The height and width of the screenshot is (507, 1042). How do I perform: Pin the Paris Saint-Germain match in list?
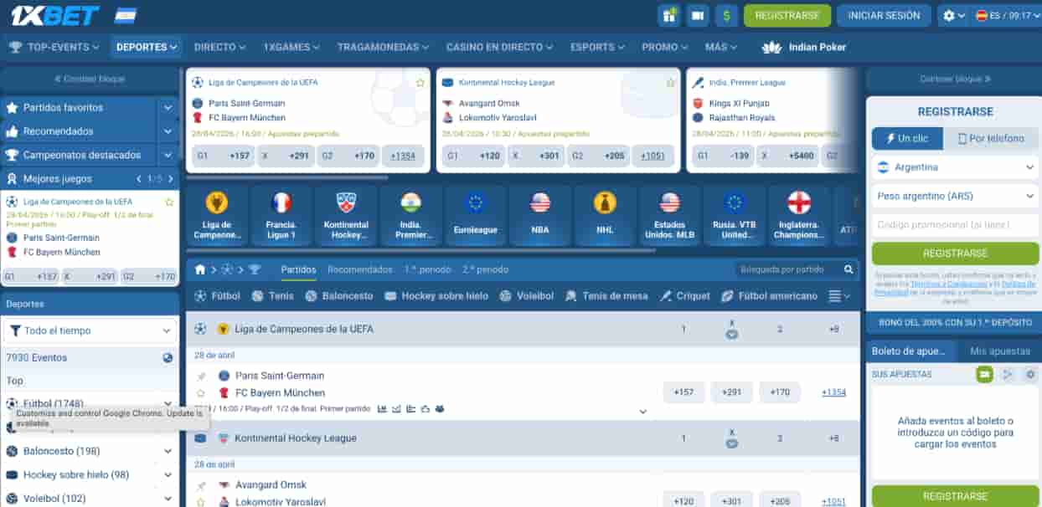(201, 376)
